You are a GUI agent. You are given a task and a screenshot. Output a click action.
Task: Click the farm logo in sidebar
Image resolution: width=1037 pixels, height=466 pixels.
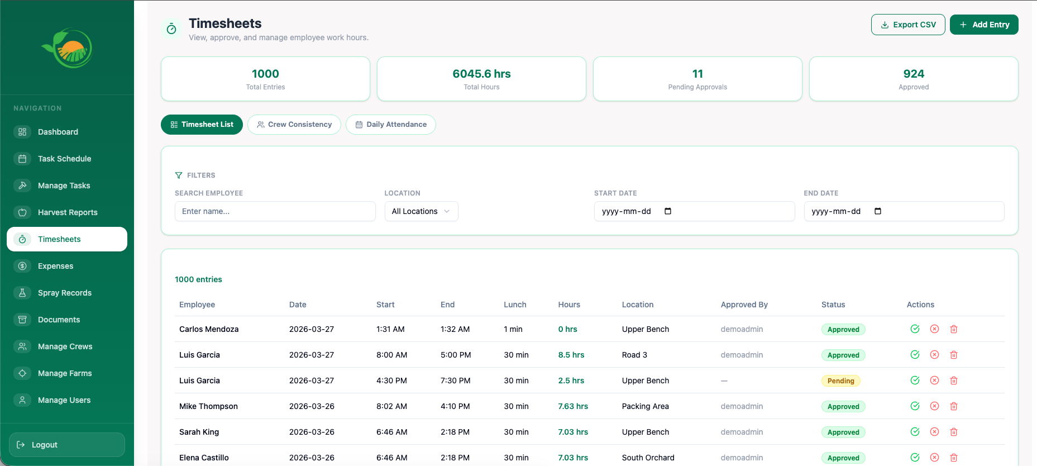pos(67,48)
